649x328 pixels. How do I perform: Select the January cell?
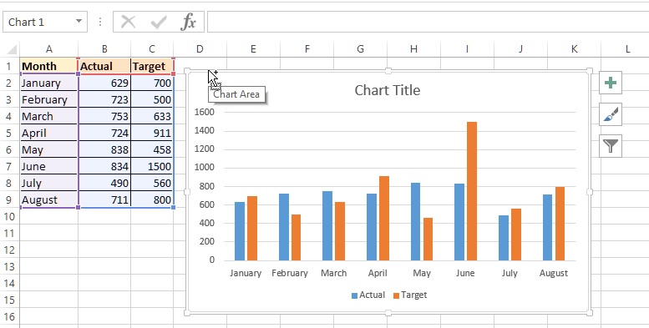coord(48,83)
